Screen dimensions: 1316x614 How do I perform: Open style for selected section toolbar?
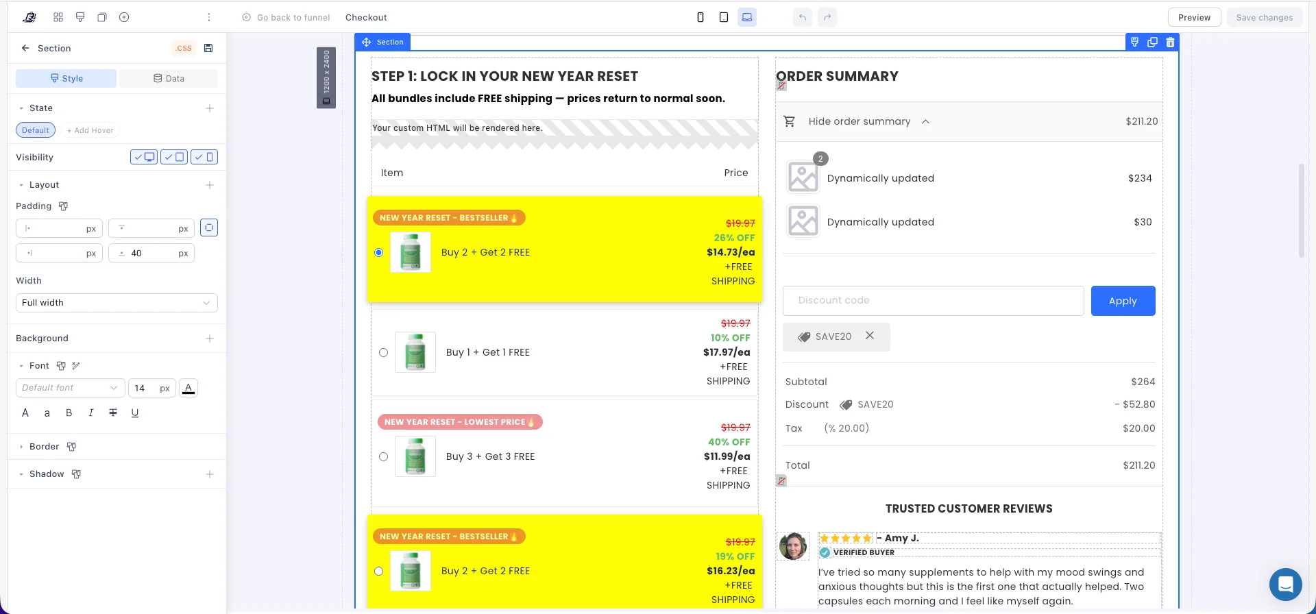(1135, 42)
